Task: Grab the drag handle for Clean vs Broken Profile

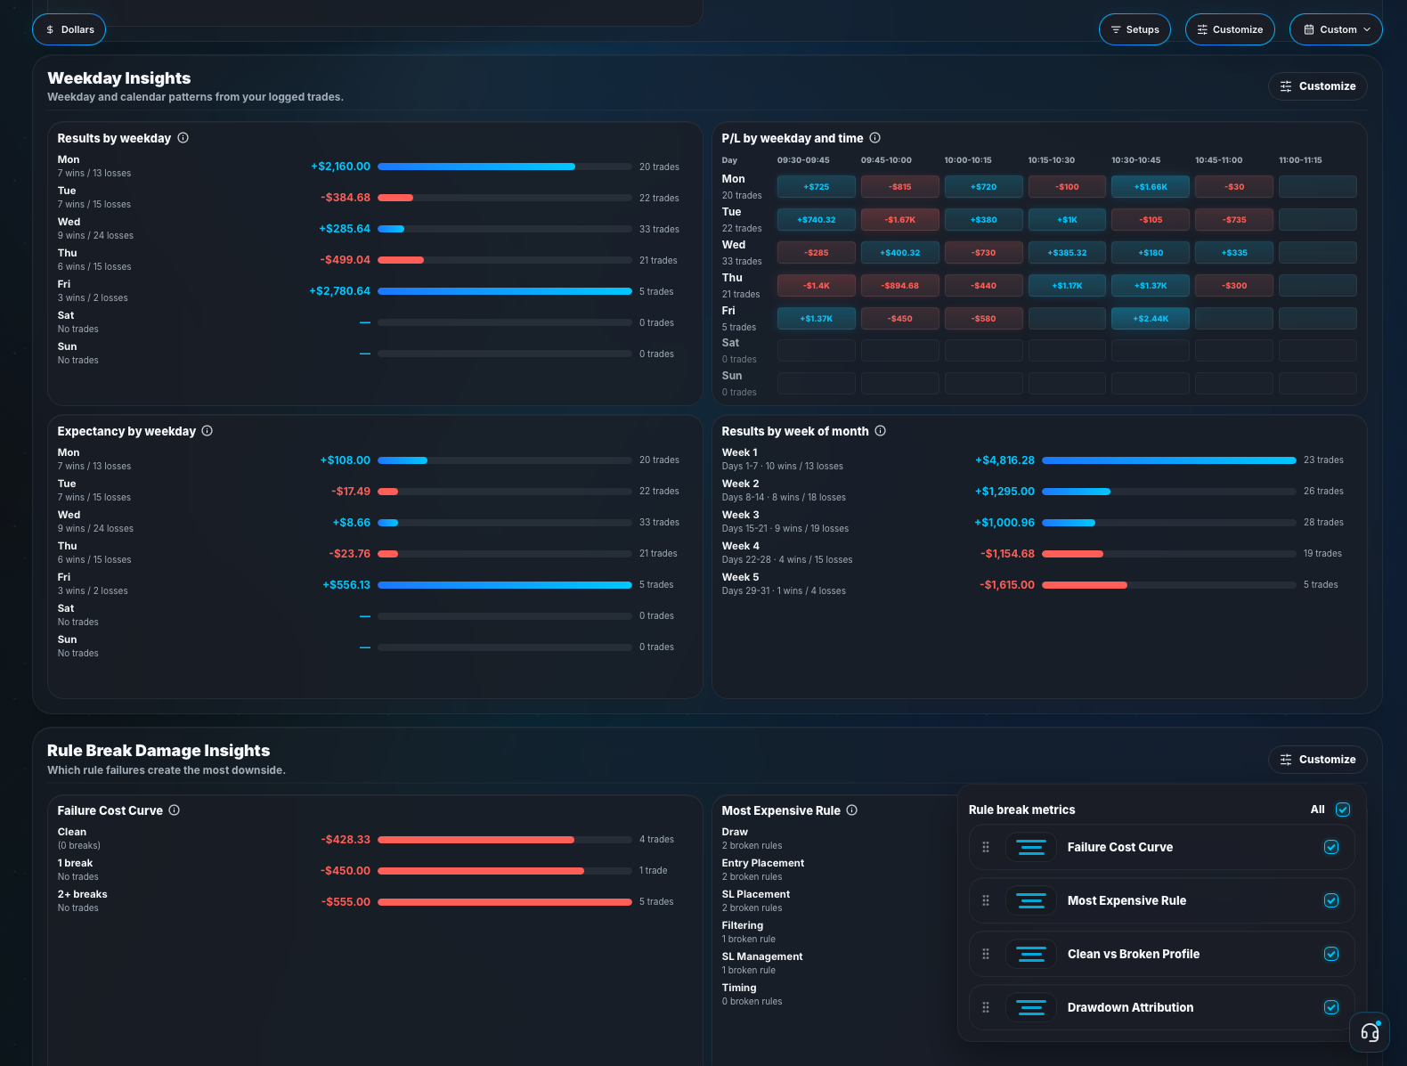Action: coord(986,954)
